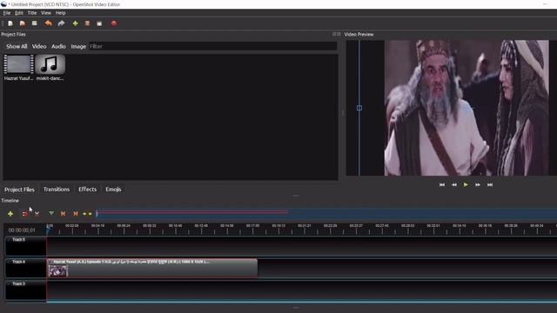Switch to the Transitions tab
Viewport: 557px width, 313px height.
tap(57, 190)
